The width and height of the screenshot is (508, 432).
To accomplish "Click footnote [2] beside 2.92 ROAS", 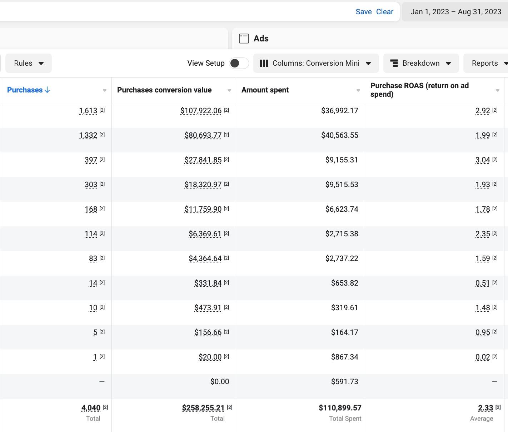I will tap(495, 110).
